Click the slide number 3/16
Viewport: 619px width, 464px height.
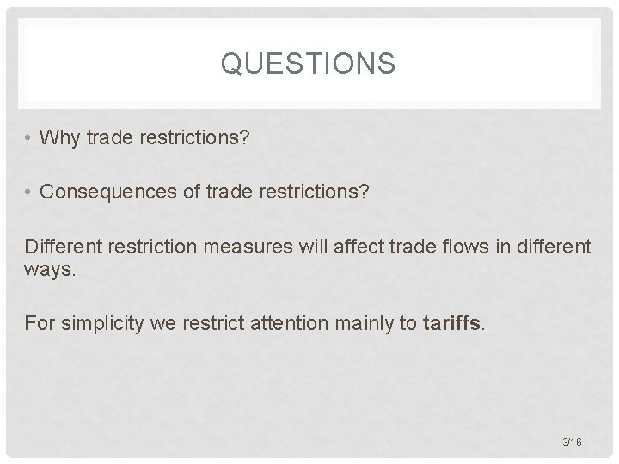[x=572, y=442]
